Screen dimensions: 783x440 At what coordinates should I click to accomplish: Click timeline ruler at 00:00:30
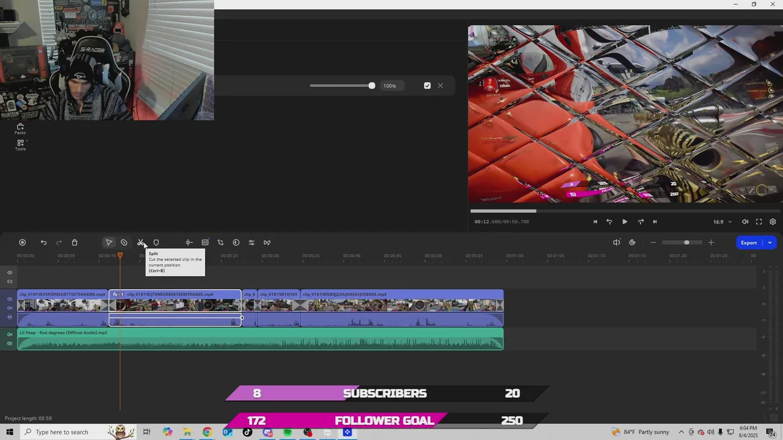point(270,255)
